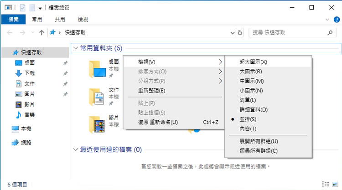
Task: Click the pin icon next to 文件 in sidebar
Action: click(65, 84)
